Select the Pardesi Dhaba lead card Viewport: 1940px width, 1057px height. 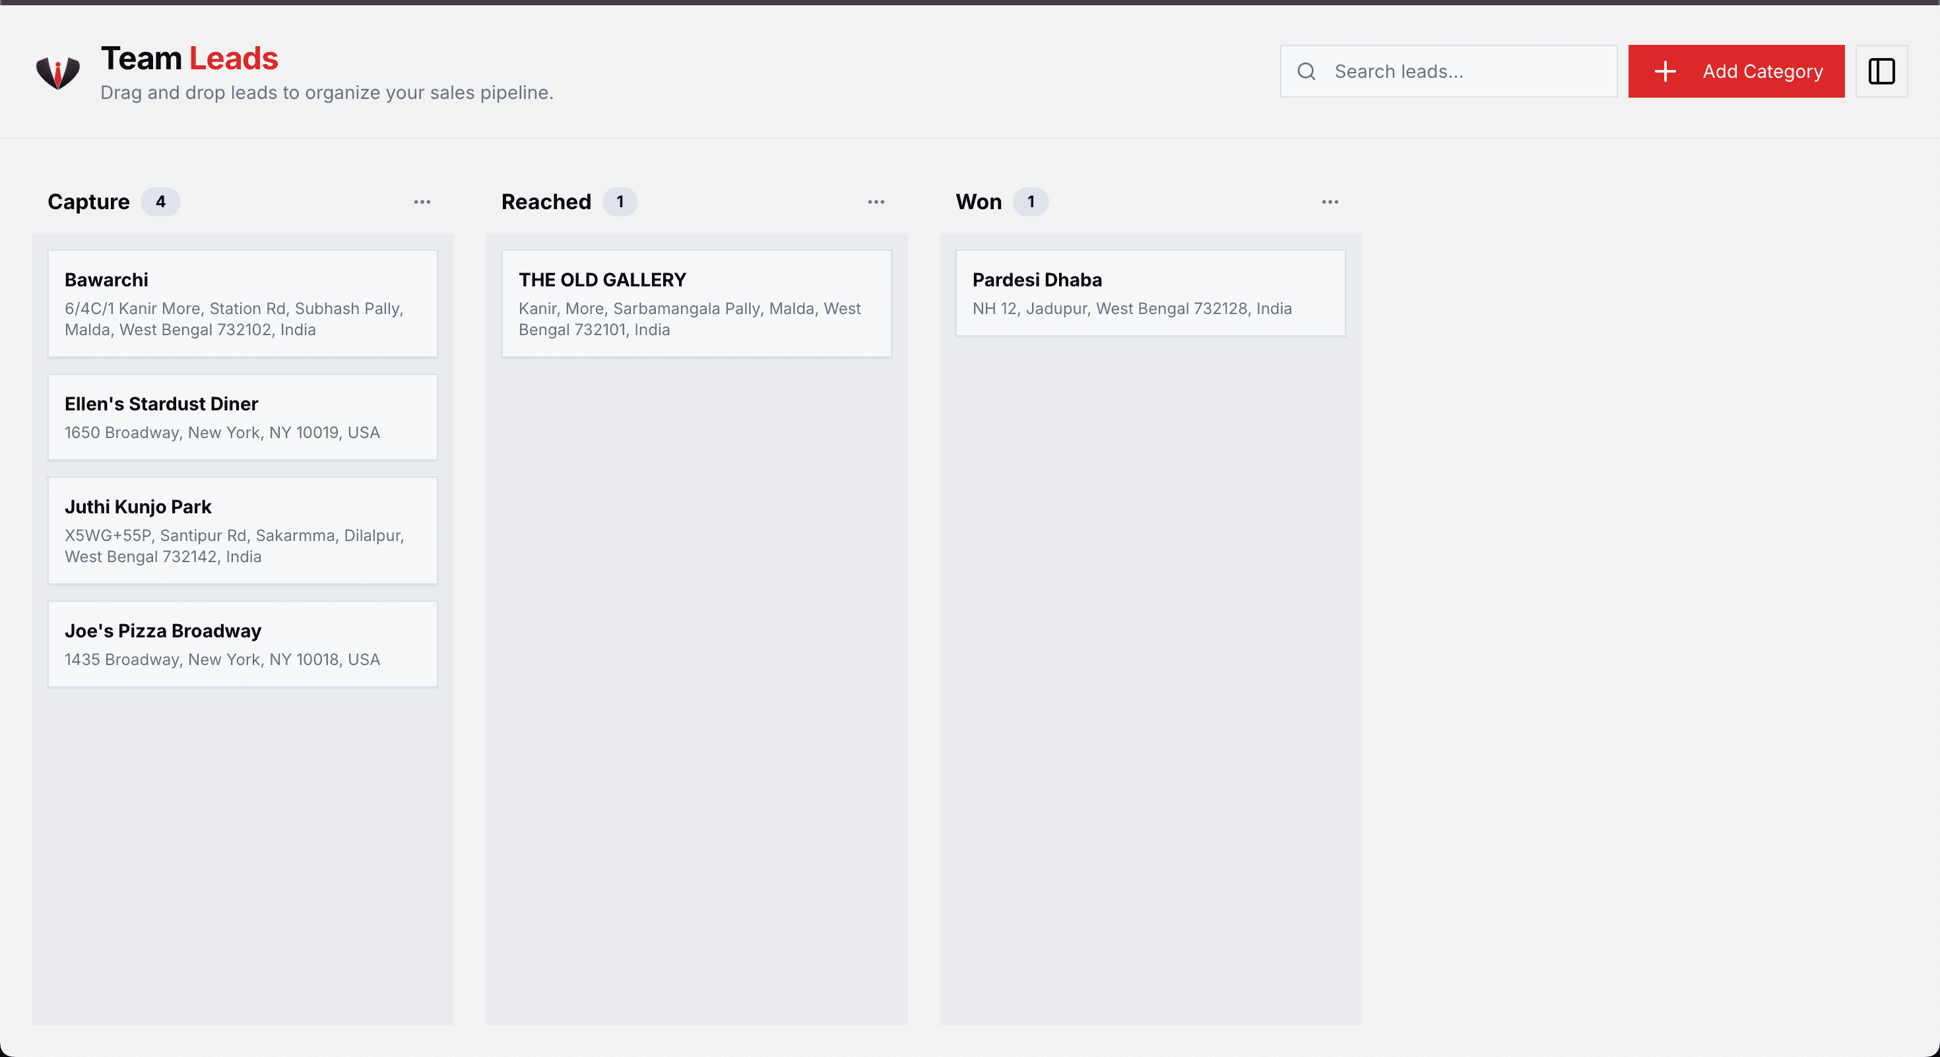point(1150,293)
